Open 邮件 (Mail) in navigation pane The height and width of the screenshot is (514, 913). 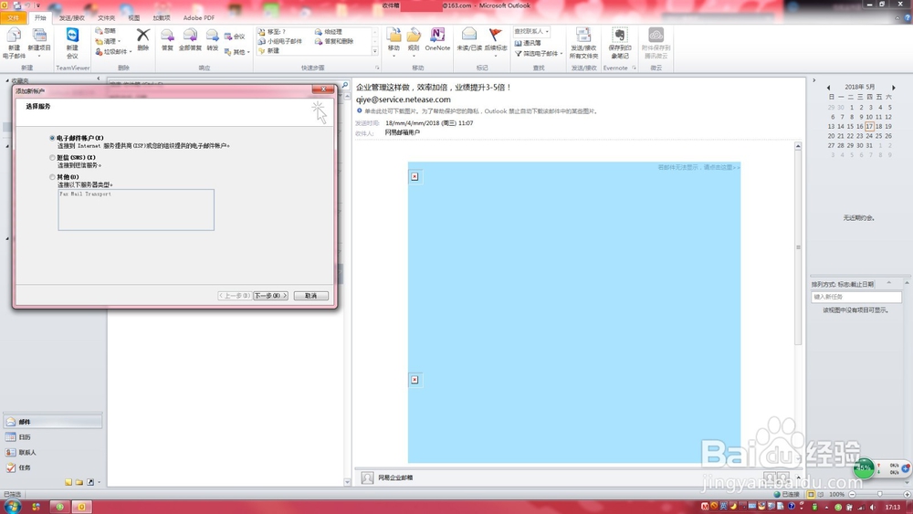[53, 422]
